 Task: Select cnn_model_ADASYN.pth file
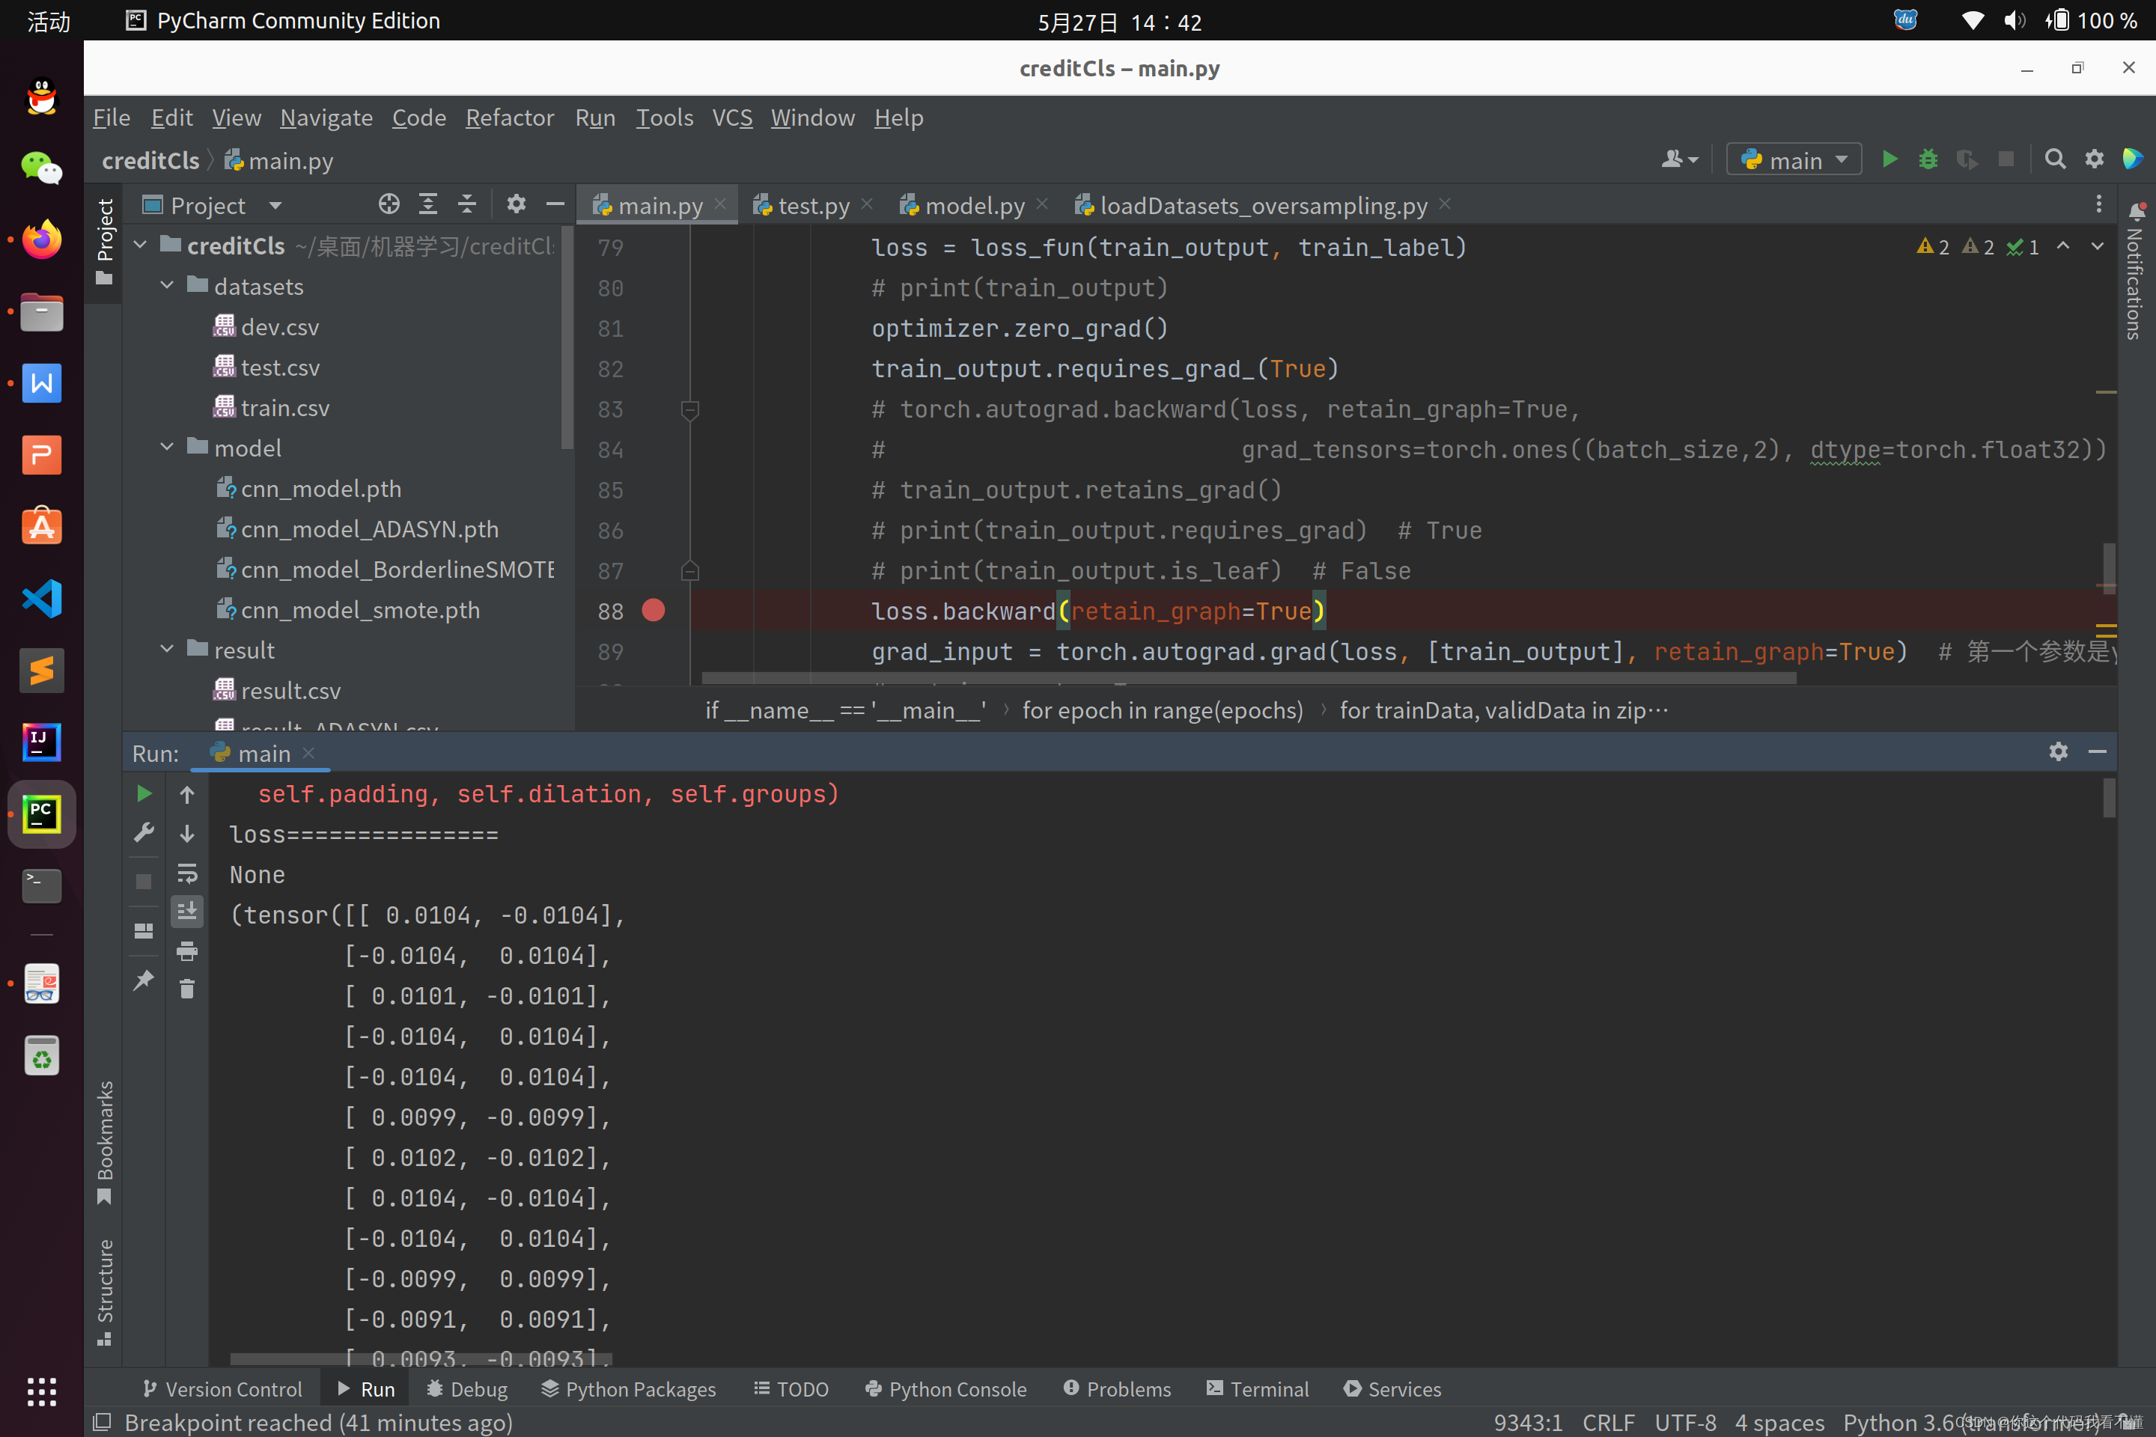(369, 529)
